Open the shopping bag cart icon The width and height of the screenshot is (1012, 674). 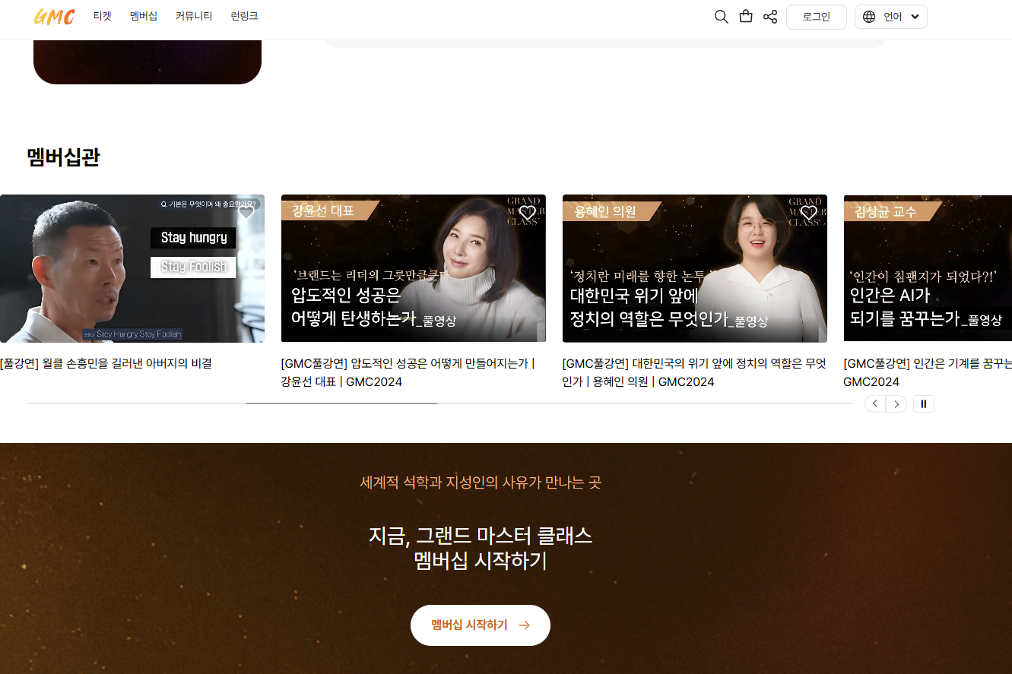coord(746,17)
